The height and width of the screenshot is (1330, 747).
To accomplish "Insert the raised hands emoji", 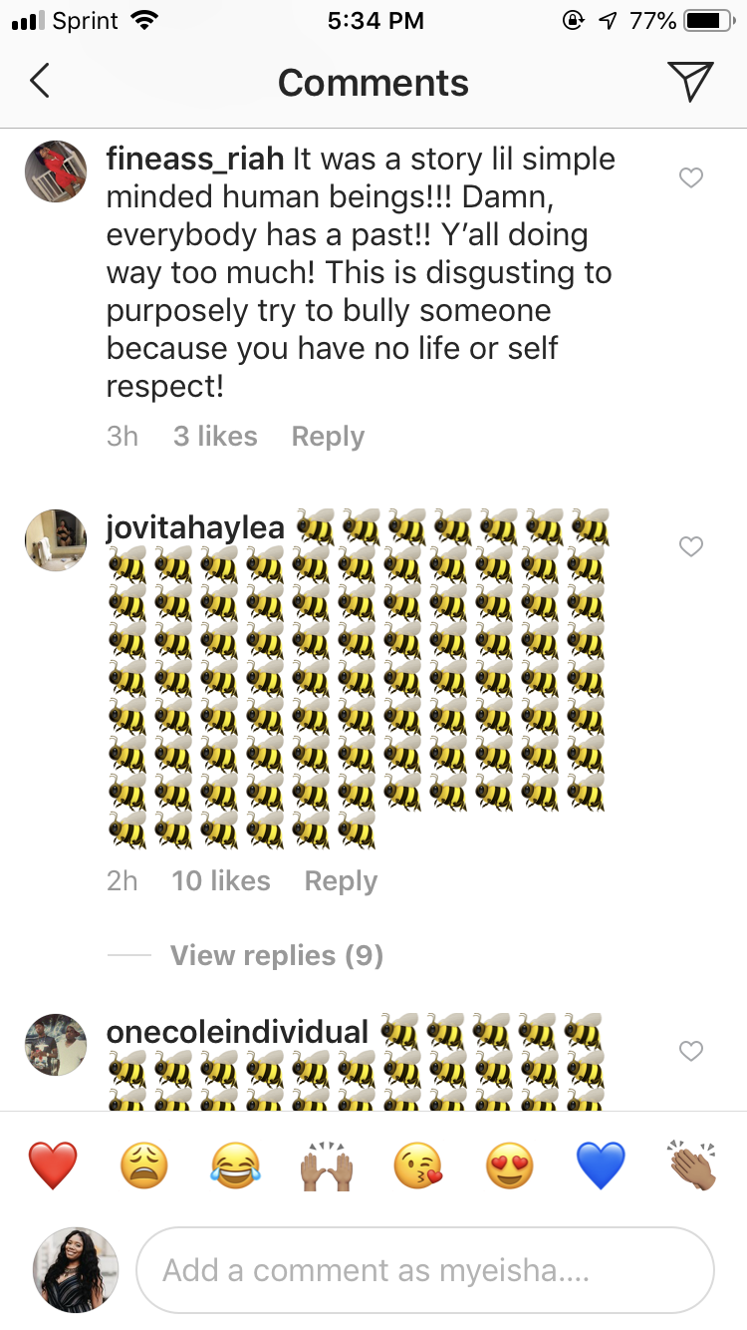I will [327, 1164].
